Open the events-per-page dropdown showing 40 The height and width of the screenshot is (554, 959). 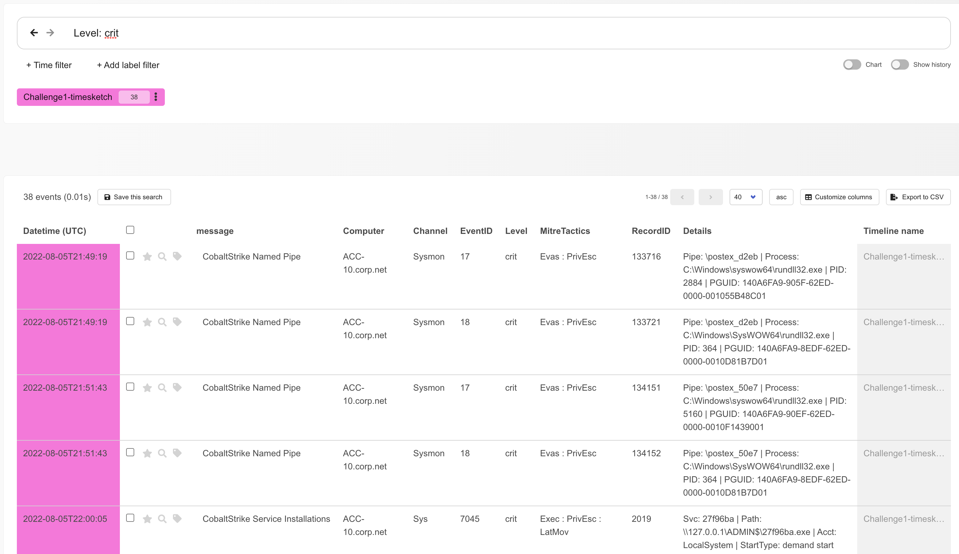pos(745,197)
